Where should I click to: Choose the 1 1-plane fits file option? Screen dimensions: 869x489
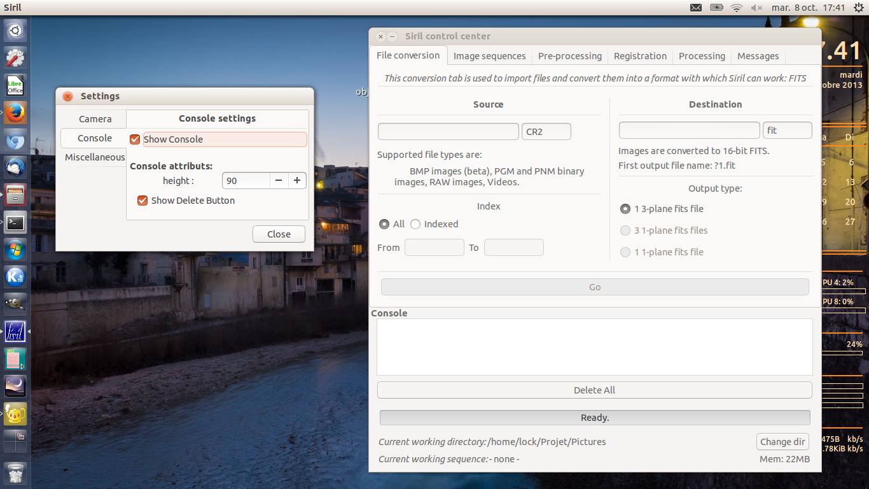(625, 252)
